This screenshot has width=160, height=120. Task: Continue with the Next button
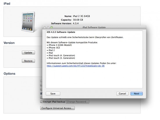pos(136,94)
